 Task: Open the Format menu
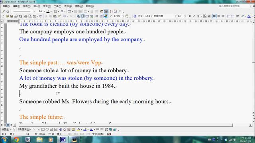pyautogui.click(x=47, y=6)
